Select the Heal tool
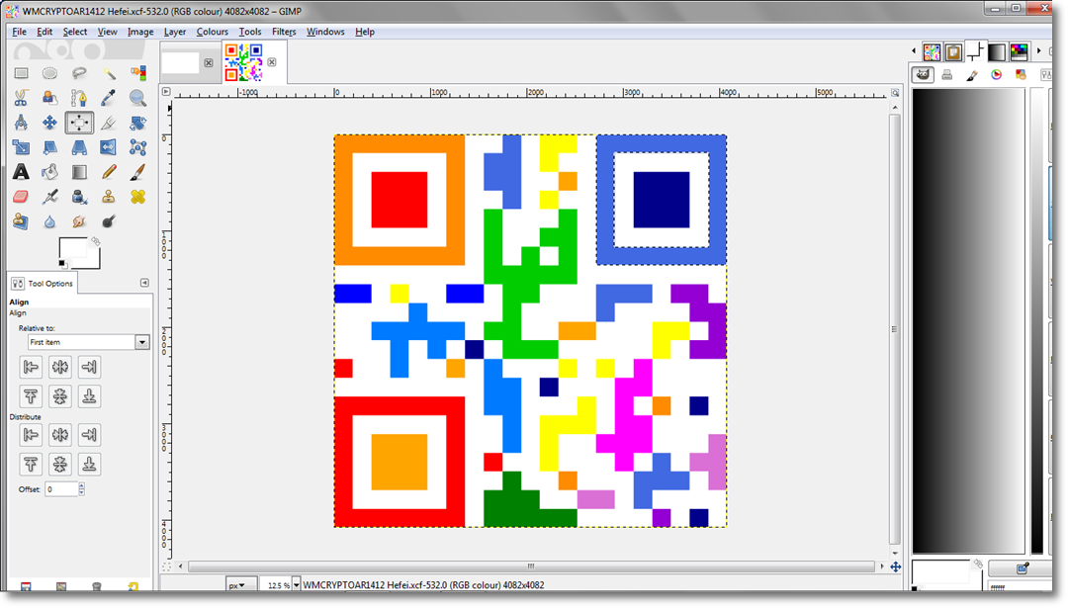 click(x=137, y=197)
